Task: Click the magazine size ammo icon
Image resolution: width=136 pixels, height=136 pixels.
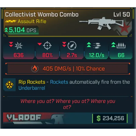Action: point(121,46)
